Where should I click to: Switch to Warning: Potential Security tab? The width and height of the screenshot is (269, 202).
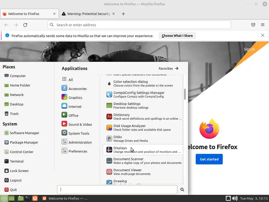[88, 14]
